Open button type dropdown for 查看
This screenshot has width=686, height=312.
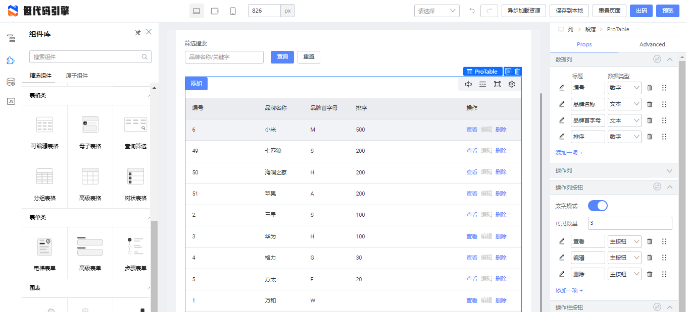(624, 242)
